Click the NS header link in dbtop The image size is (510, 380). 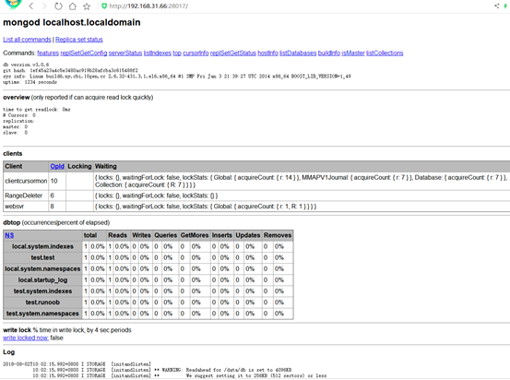[9, 235]
